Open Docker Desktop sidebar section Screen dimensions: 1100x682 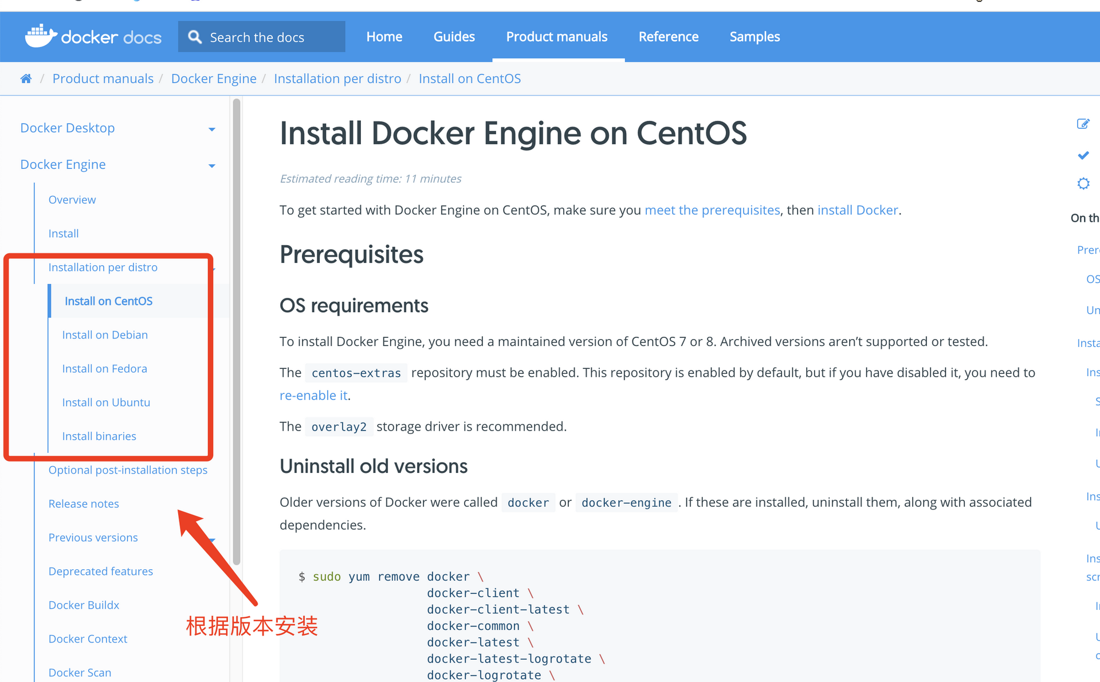tap(68, 128)
